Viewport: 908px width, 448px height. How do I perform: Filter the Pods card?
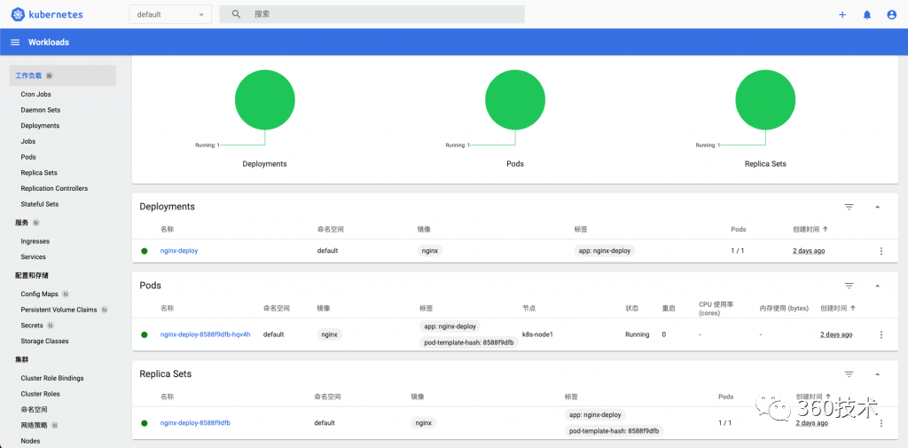click(849, 286)
